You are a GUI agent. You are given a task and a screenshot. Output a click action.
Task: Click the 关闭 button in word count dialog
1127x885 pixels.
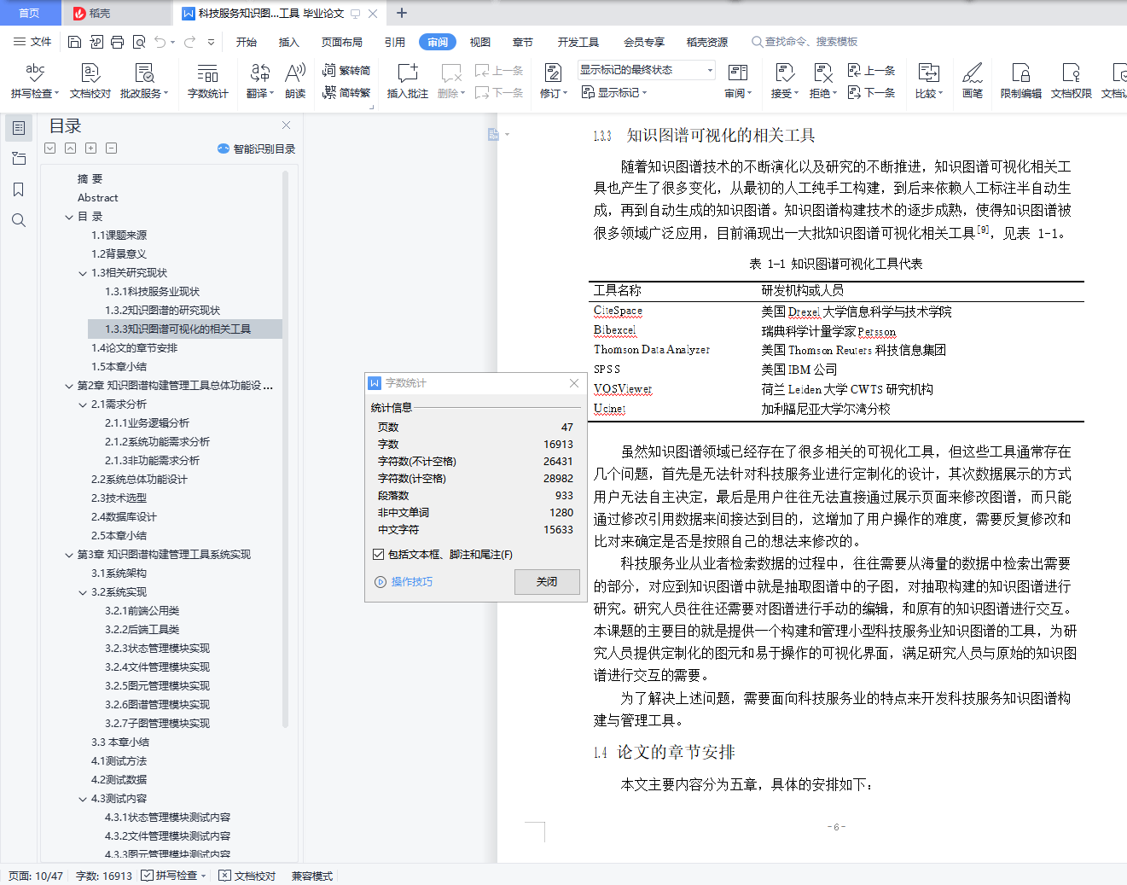[547, 582]
